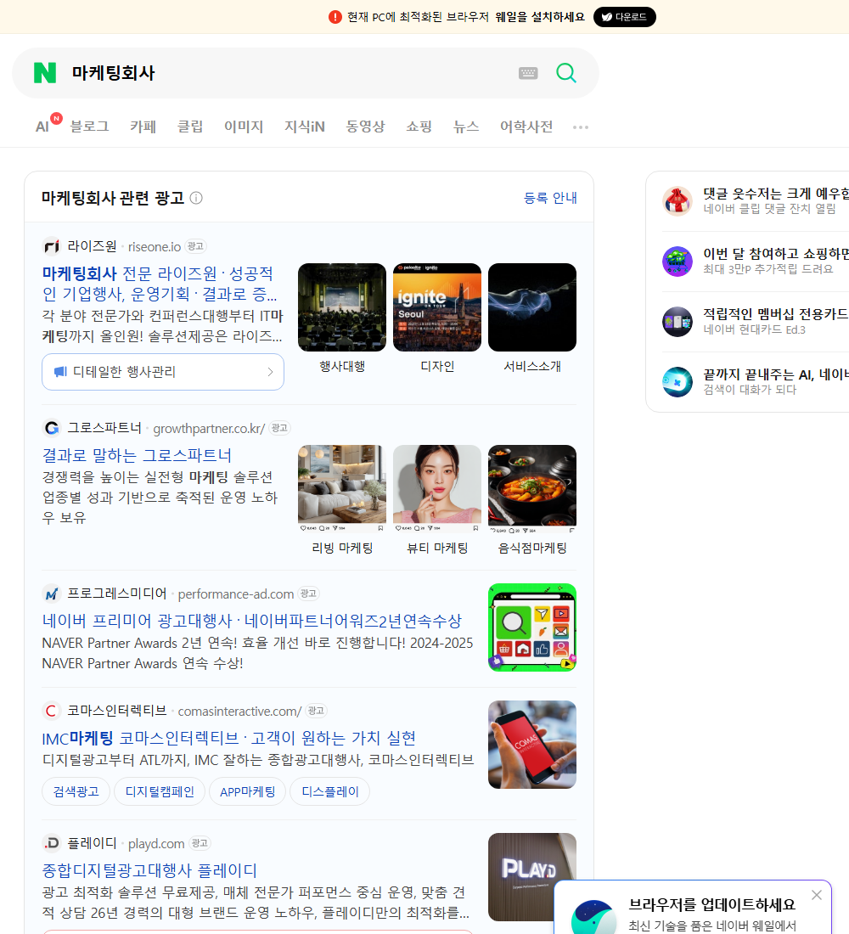Click the 코마스인터렉티브 favicon logo
849x934 pixels.
click(x=52, y=711)
